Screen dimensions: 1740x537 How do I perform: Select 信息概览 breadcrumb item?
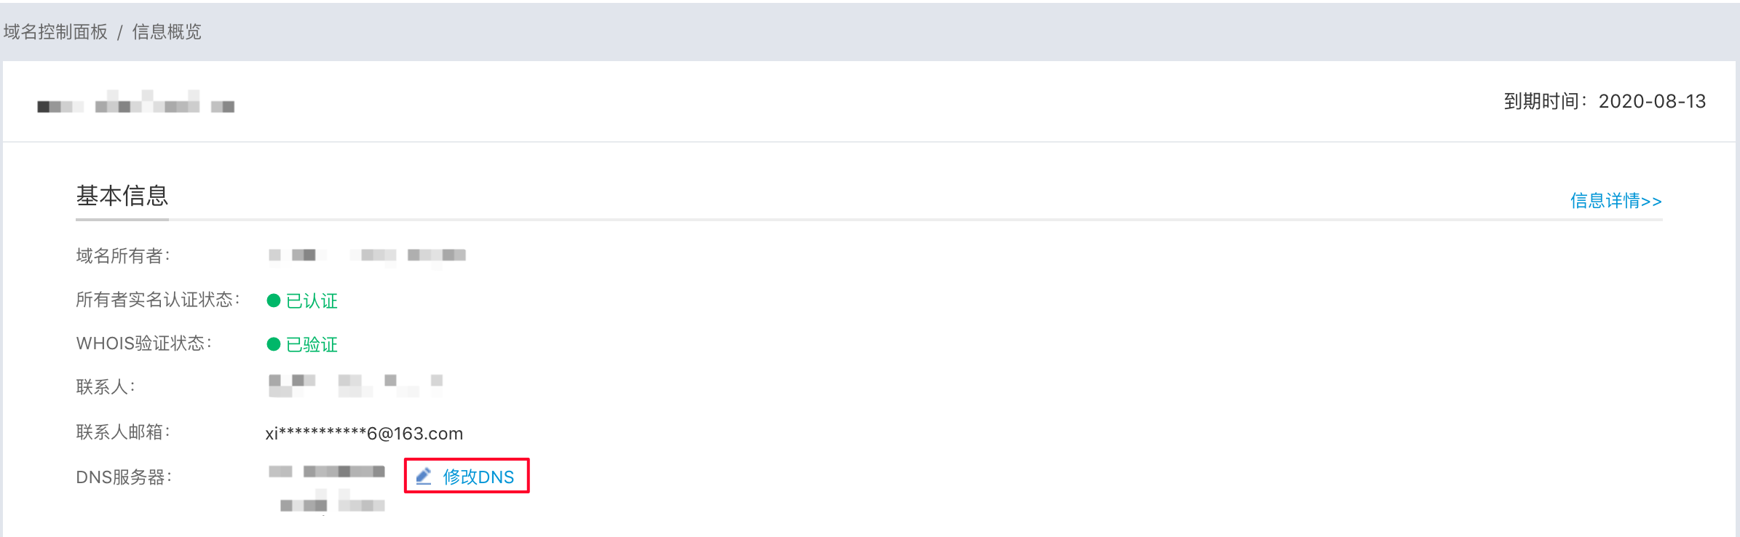[167, 32]
